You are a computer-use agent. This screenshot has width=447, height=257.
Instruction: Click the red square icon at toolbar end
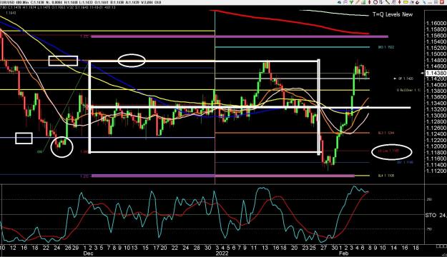441,2
